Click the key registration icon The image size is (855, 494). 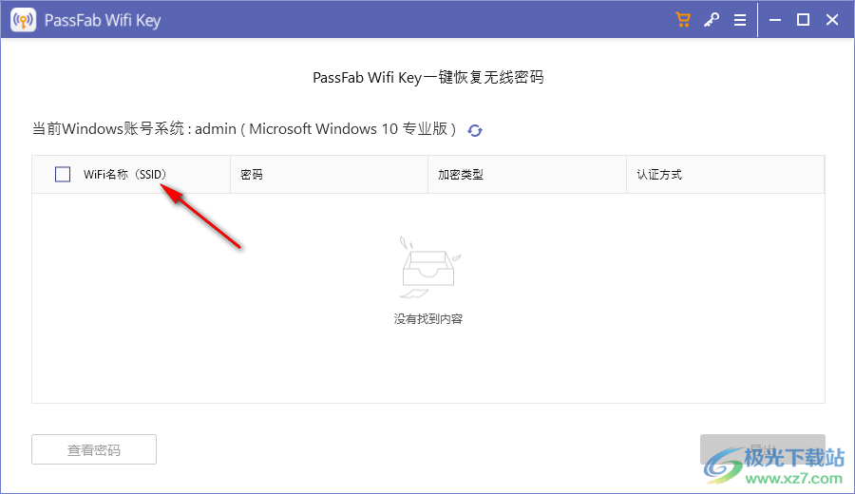(x=711, y=20)
